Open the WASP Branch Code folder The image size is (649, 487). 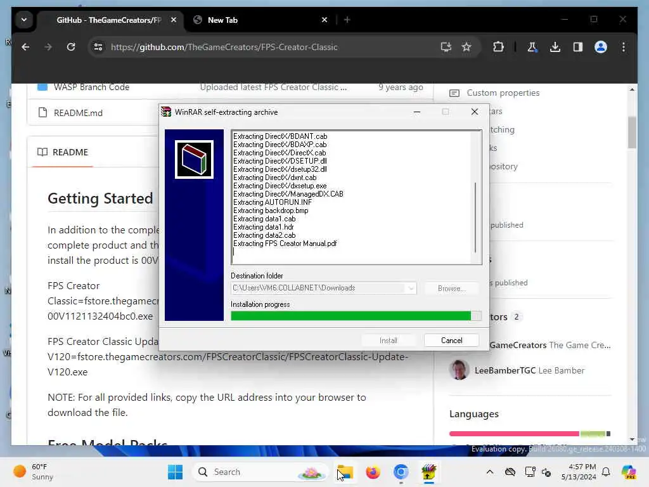click(91, 87)
